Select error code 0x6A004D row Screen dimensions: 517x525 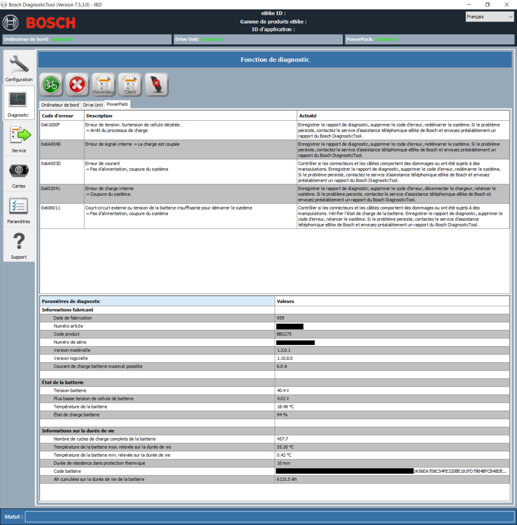coord(274,150)
